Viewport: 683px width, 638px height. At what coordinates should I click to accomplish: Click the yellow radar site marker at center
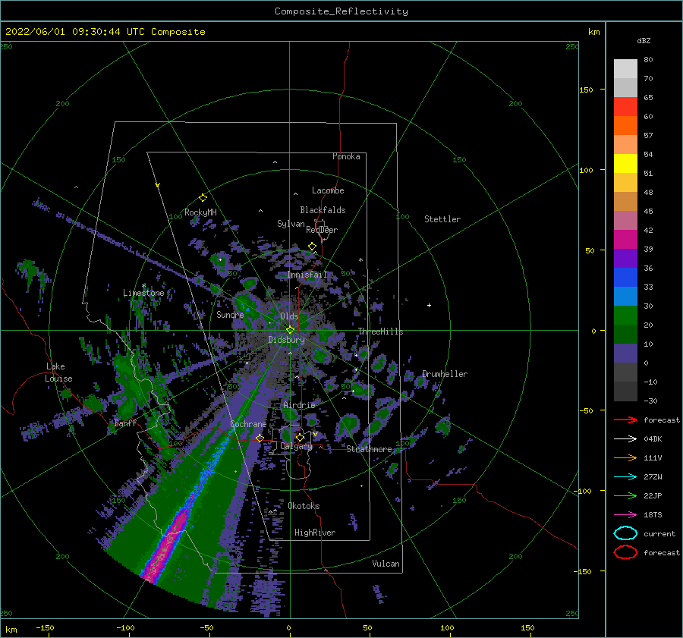(x=290, y=330)
